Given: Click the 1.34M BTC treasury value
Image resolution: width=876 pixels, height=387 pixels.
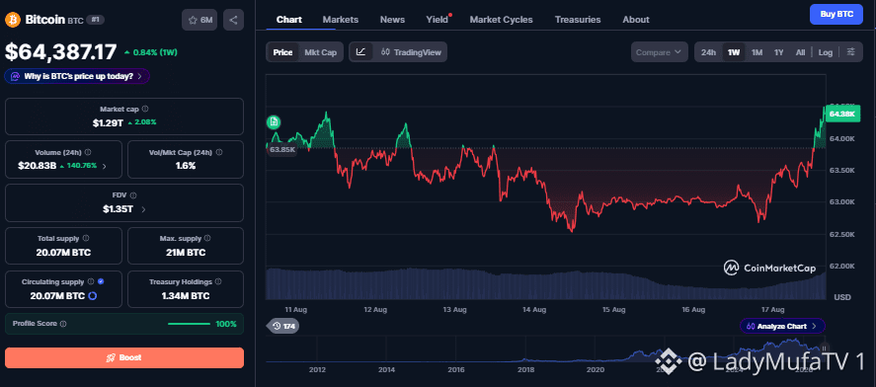Looking at the screenshot, I should pos(185,295).
